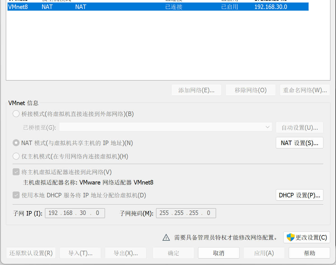This screenshot has width=336, height=265.
Task: Click the 已启用 DHCP cell in VMnet8 row
Action: (230, 7)
